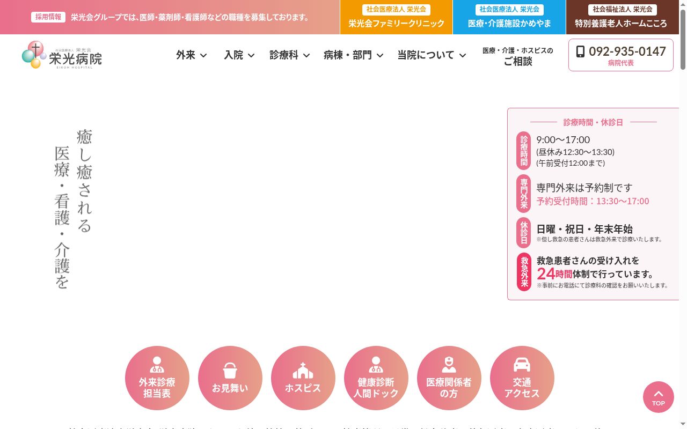Open the 入院 menu label
The height and width of the screenshot is (429, 687).
(233, 55)
